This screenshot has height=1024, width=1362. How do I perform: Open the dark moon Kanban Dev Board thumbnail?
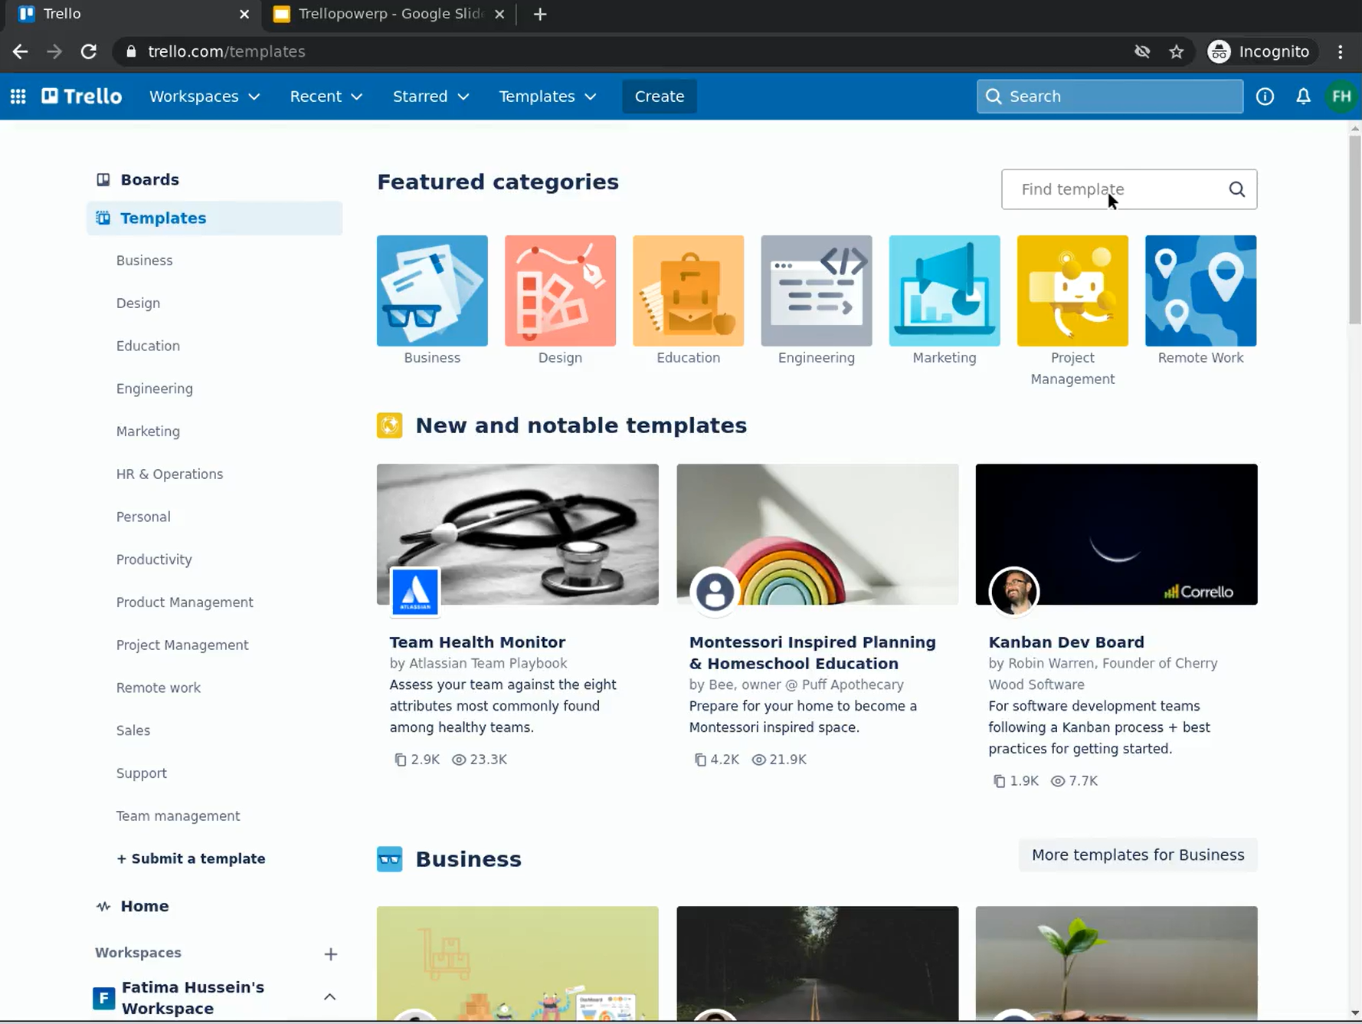(x=1116, y=534)
